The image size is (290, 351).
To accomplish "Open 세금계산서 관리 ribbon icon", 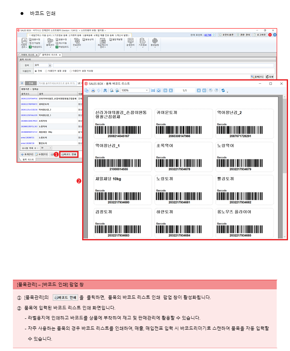I will point(103,43).
